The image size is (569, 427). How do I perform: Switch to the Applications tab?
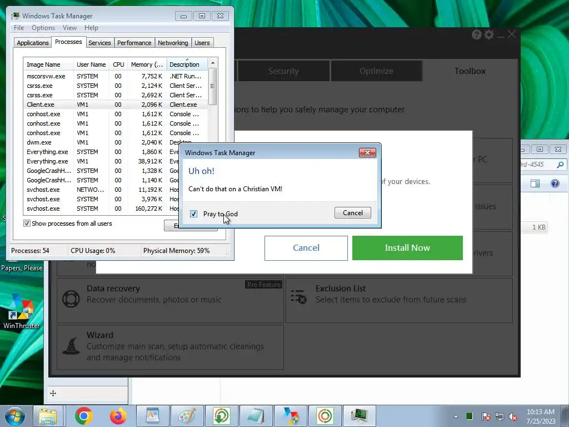point(33,43)
